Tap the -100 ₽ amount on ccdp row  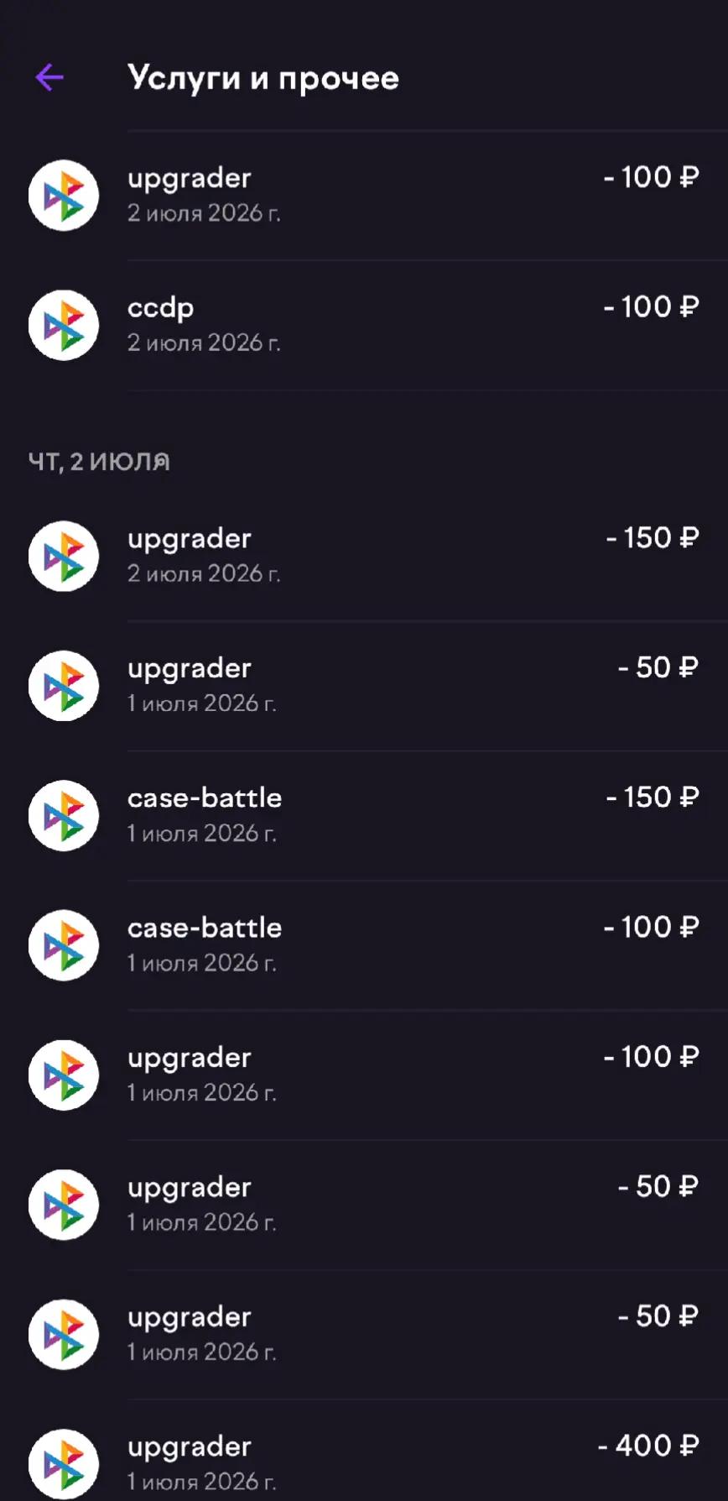651,307
